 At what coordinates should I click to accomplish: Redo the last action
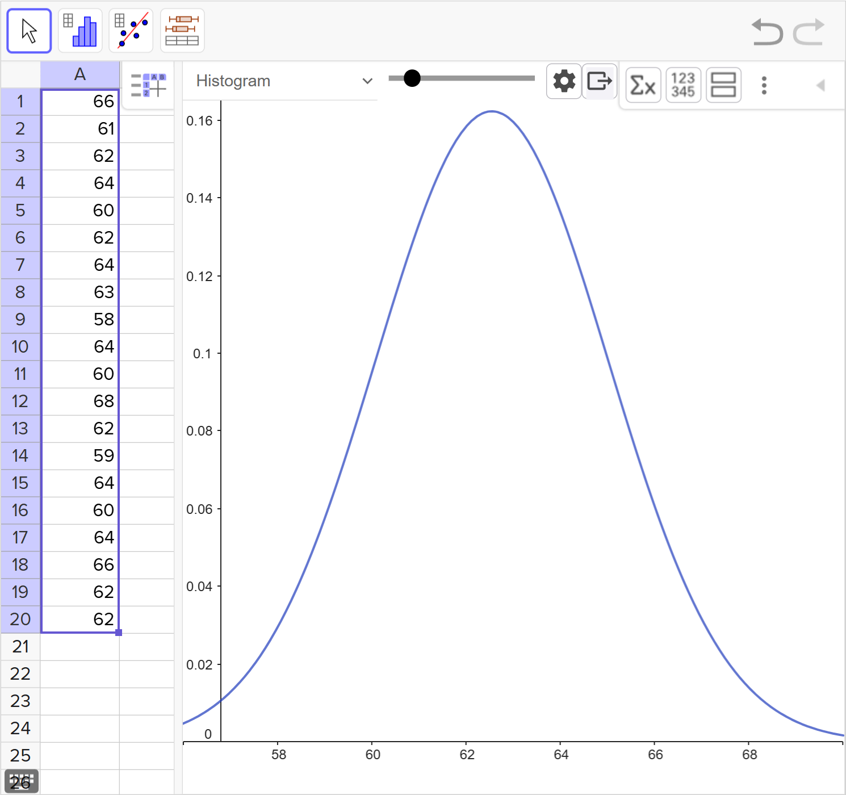[x=809, y=32]
